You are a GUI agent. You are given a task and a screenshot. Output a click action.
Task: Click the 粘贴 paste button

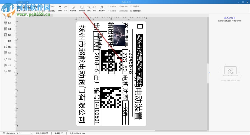point(51,11)
